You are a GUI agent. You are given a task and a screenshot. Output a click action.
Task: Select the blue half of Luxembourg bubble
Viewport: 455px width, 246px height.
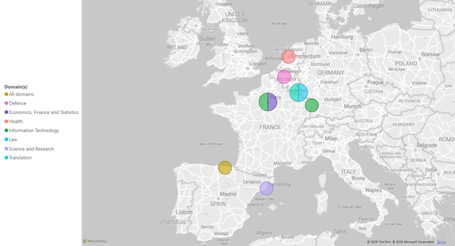[303, 92]
